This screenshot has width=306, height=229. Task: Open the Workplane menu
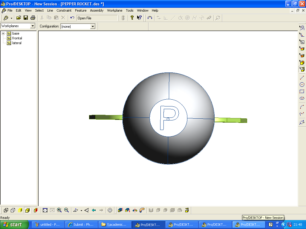point(115,10)
